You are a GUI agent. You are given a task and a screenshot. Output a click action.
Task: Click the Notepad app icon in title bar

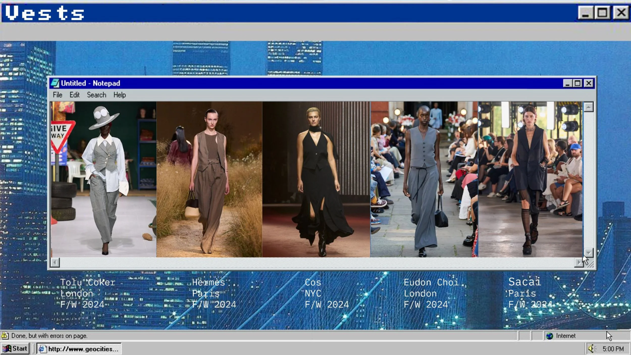tap(55, 83)
